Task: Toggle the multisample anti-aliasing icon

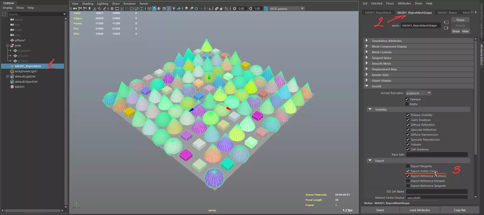Action: pyautogui.click(x=196, y=8)
